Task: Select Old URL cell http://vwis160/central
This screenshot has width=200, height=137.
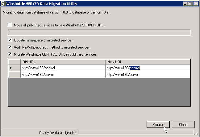Action: [63, 68]
